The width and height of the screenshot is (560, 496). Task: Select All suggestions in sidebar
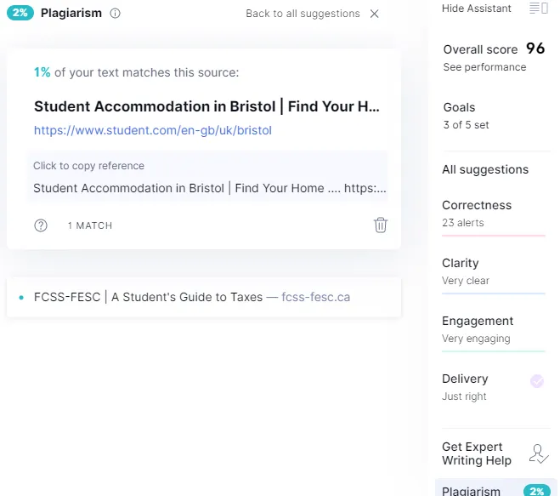(485, 169)
